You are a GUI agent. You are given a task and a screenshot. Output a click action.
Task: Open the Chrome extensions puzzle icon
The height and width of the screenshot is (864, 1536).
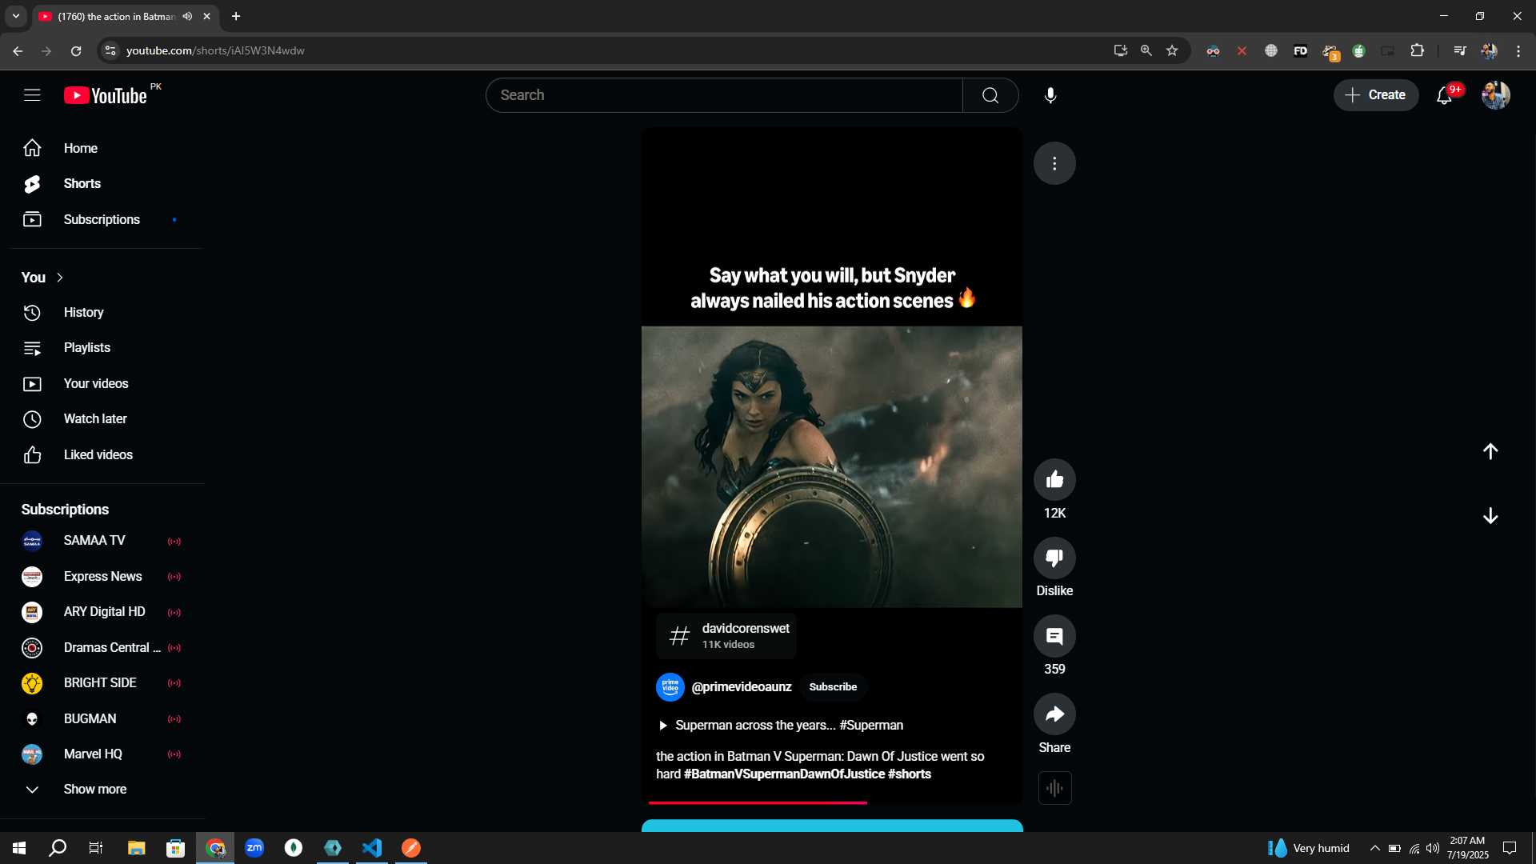[x=1417, y=50]
